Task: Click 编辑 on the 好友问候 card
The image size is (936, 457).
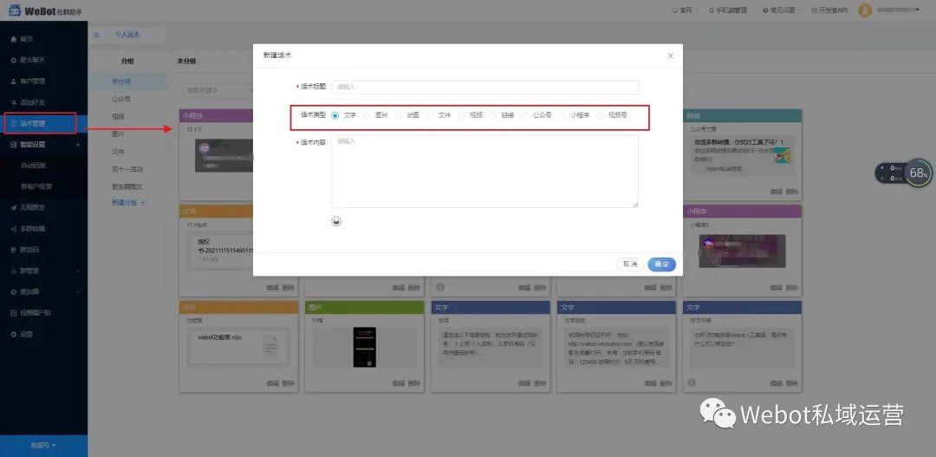Action: pos(776,383)
